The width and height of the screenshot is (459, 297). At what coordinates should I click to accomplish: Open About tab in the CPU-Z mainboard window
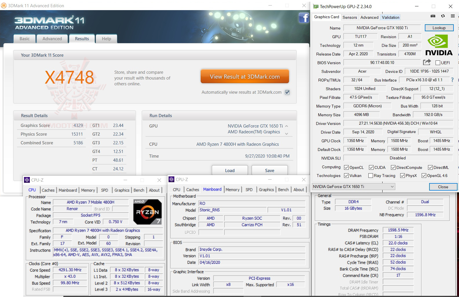click(x=299, y=189)
